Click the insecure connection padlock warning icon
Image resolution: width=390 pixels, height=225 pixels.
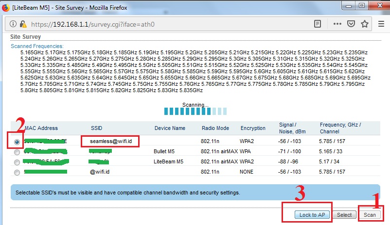[x=23, y=24]
